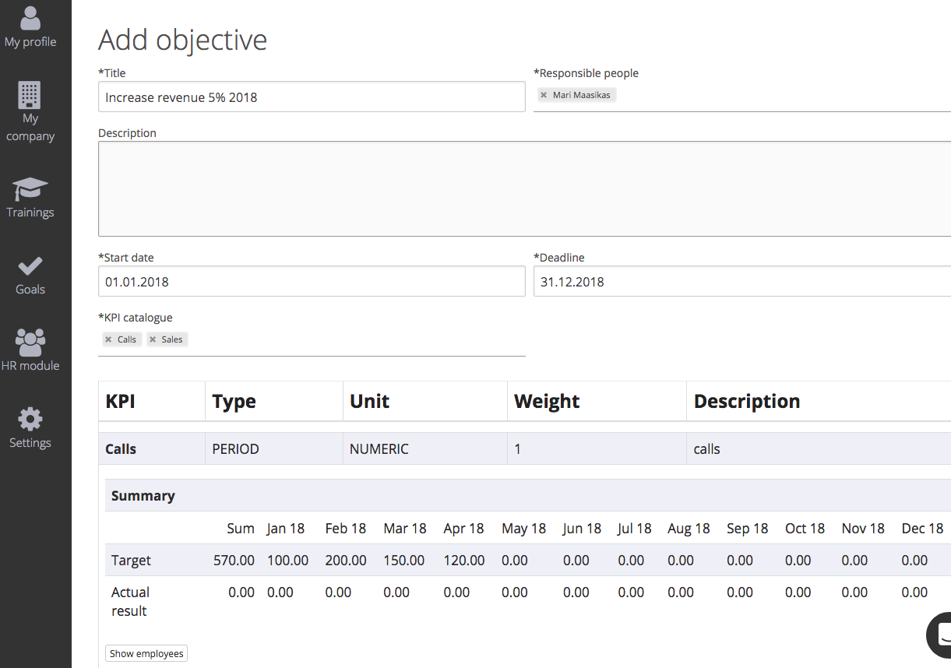Click the Calls tag label
Image resolution: width=951 pixels, height=668 pixels.
[x=127, y=339]
